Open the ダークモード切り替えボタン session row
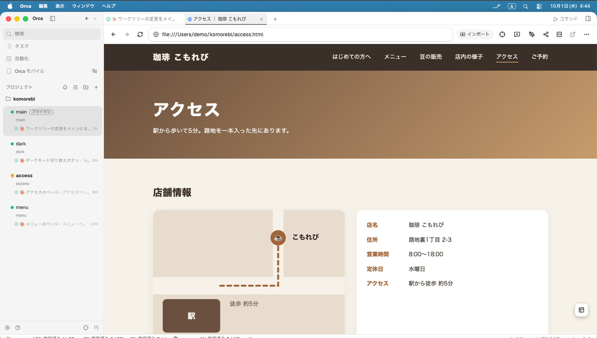The height and width of the screenshot is (338, 597). coord(56,160)
